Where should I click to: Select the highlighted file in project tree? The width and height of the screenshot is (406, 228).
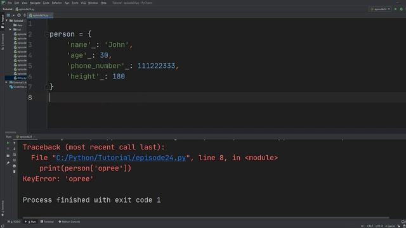(16, 78)
